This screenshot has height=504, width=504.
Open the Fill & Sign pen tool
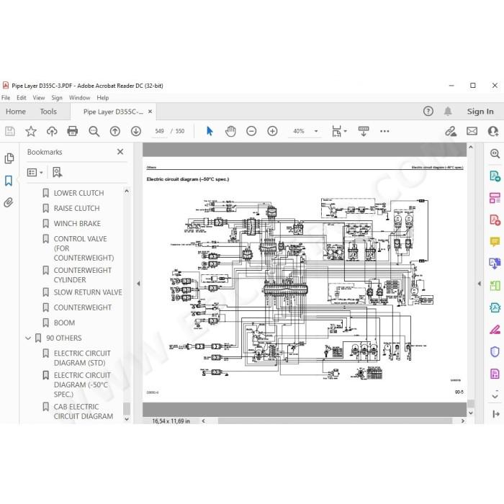point(495,330)
